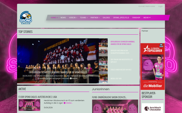Screen dimensions: 182x113
Task: Select thumbnail for Eagles haben Messer story
Action: pos(103,70)
